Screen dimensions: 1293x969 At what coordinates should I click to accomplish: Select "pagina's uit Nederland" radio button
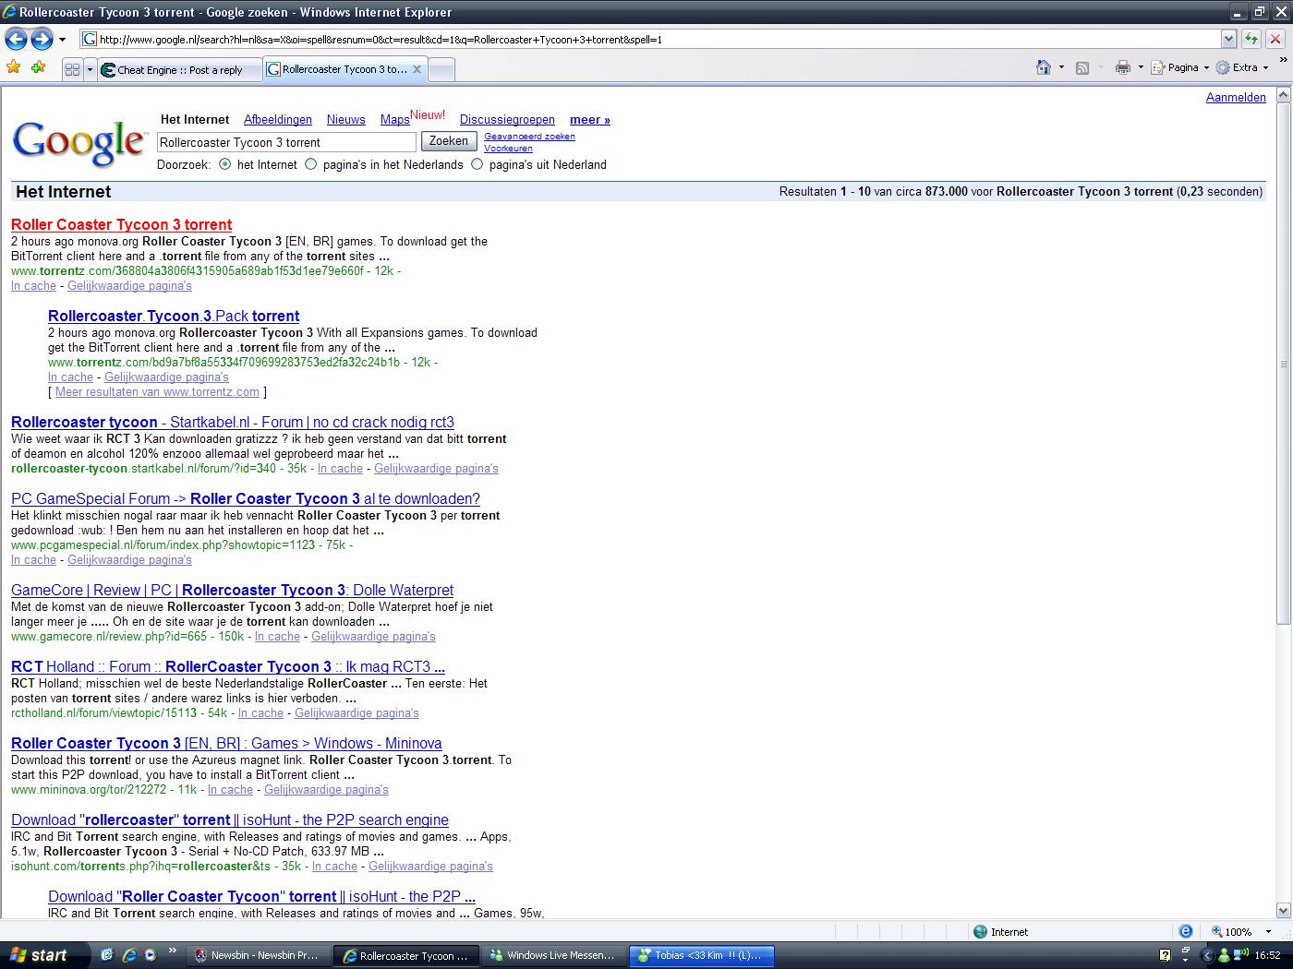point(477,164)
